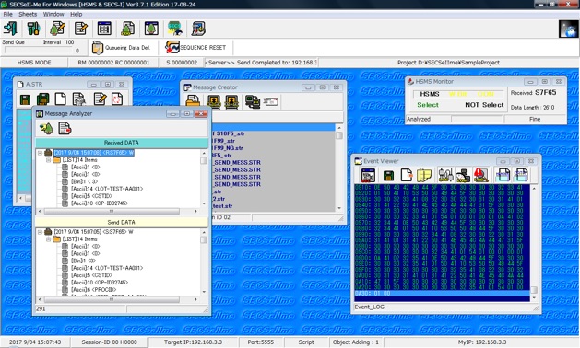The image size is (580, 348).
Task: Click the pencil edit icon in A.STR window
Action: coord(100,99)
